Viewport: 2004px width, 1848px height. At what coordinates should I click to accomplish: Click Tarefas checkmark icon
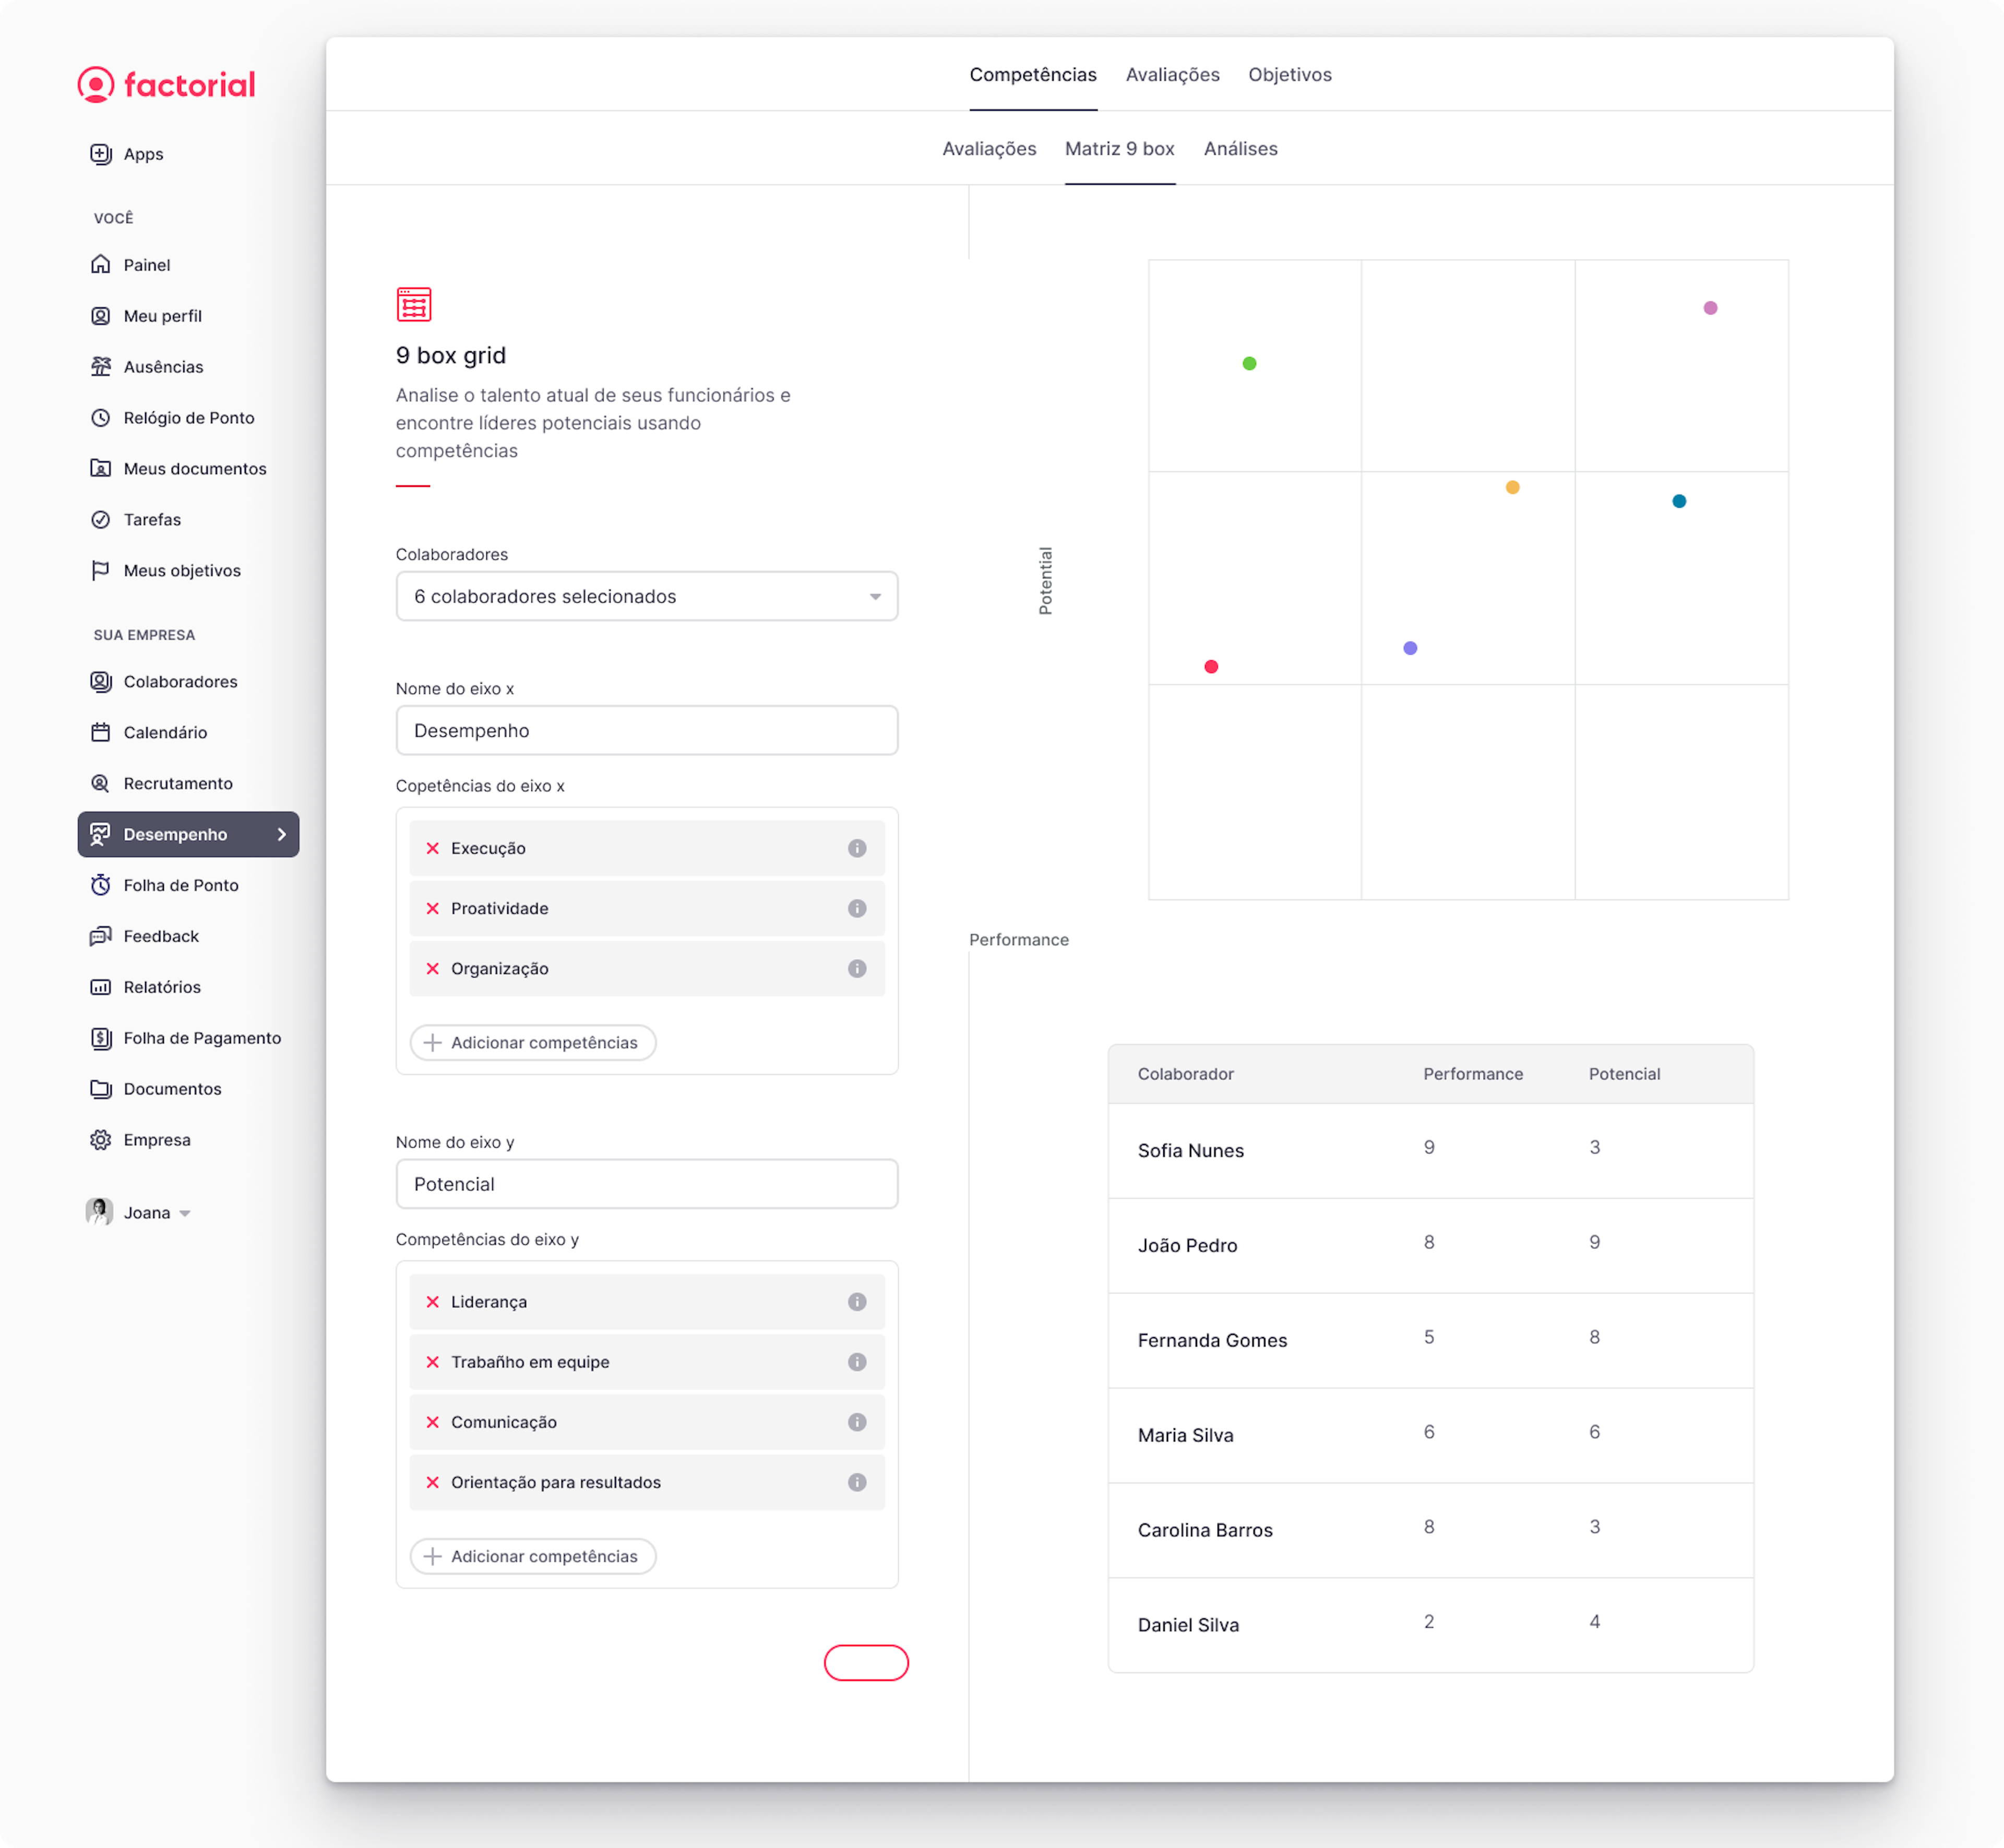point(101,520)
